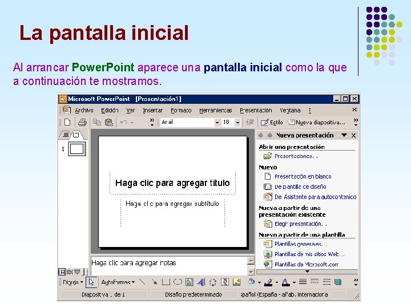Viewport: 411px width, 308px height.
Task: Open the Dash style icon
Action: (315, 282)
